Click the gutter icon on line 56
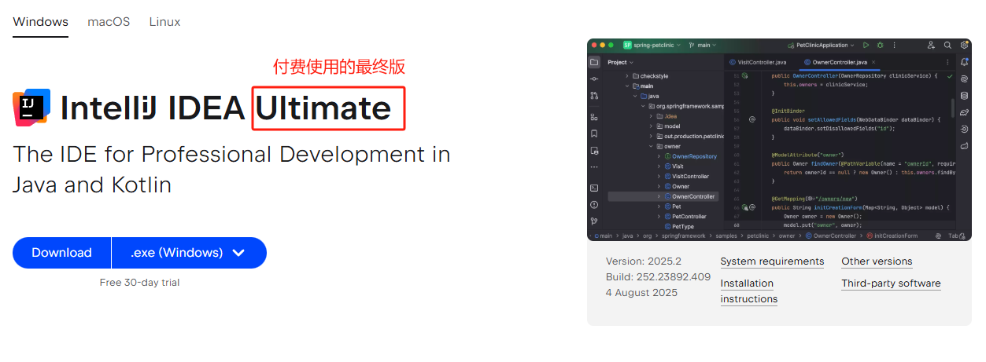Image resolution: width=986 pixels, height=362 pixels. pyautogui.click(x=752, y=120)
